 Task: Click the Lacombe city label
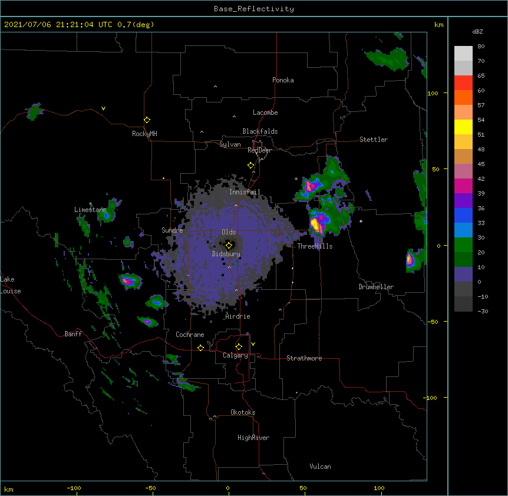point(265,113)
